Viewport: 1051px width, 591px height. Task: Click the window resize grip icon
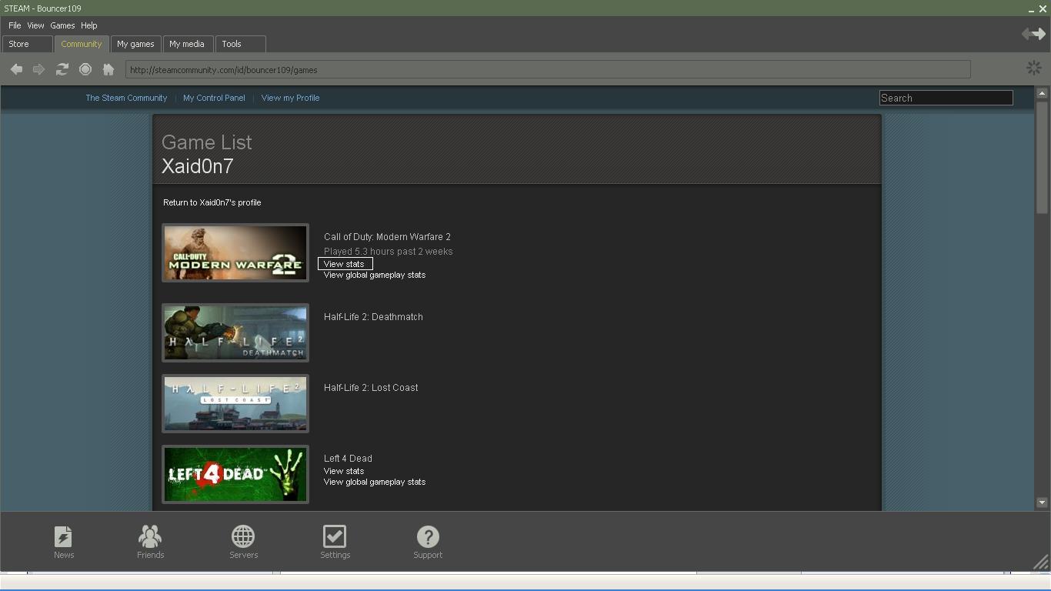(x=1040, y=563)
